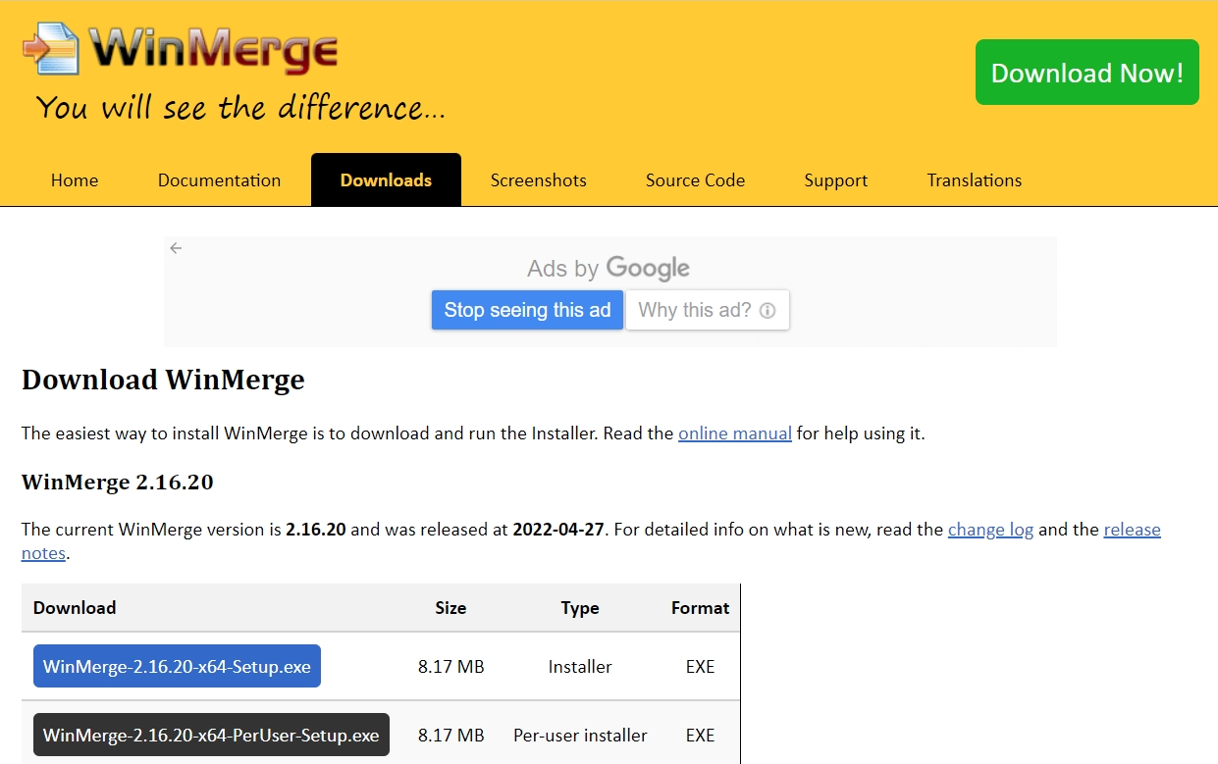Open the Downloads tab
Screen dimensions: 1218x764
pos(386,179)
